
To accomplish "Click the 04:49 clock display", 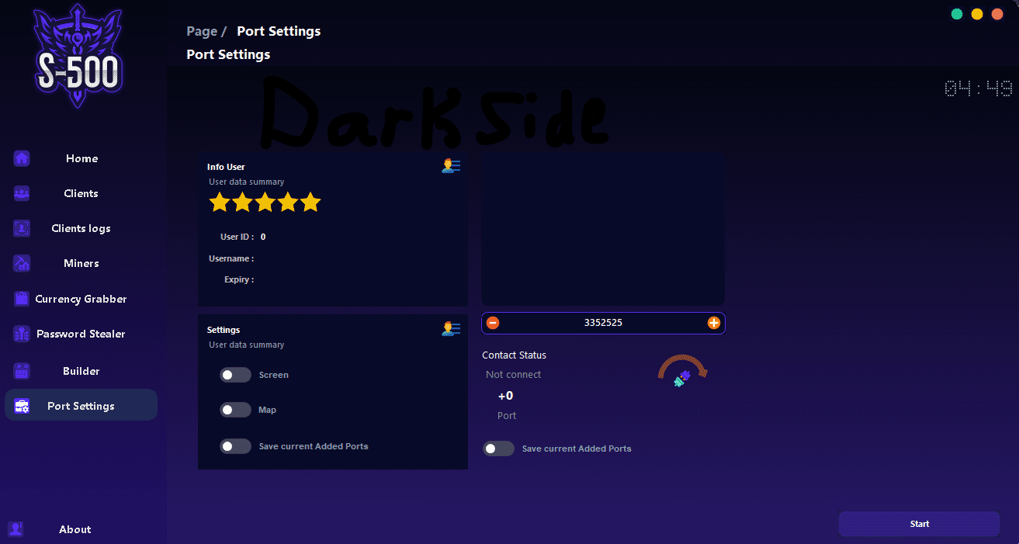I will tap(978, 88).
